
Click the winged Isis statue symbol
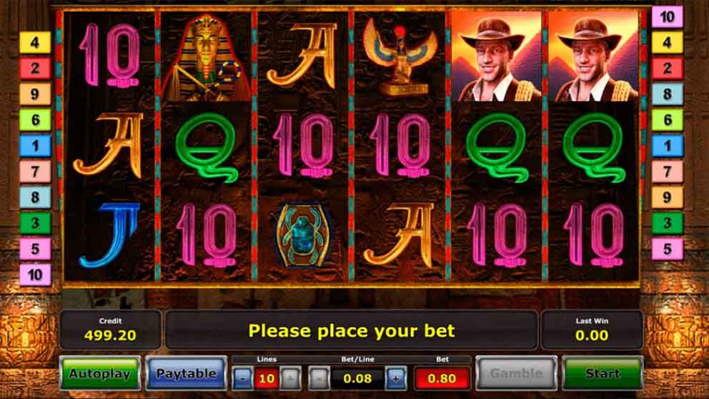pyautogui.click(x=400, y=56)
